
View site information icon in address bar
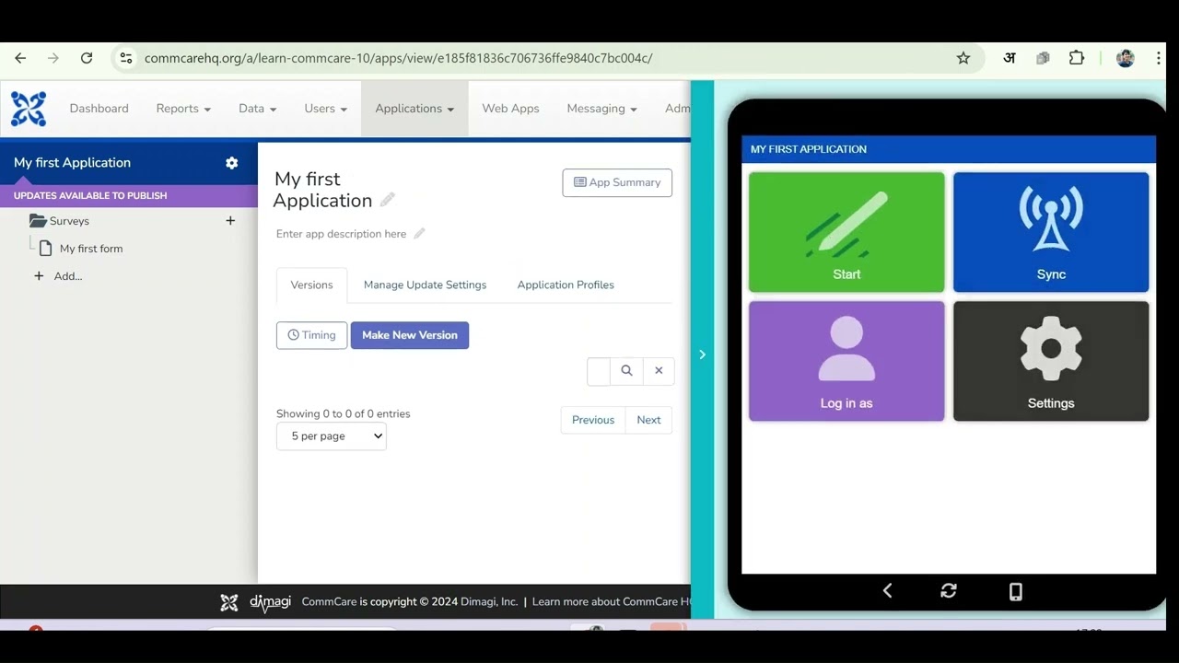(x=126, y=58)
